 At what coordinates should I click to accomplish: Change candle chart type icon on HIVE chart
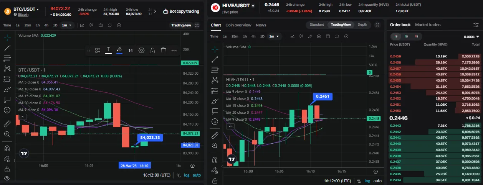pos(301,36)
